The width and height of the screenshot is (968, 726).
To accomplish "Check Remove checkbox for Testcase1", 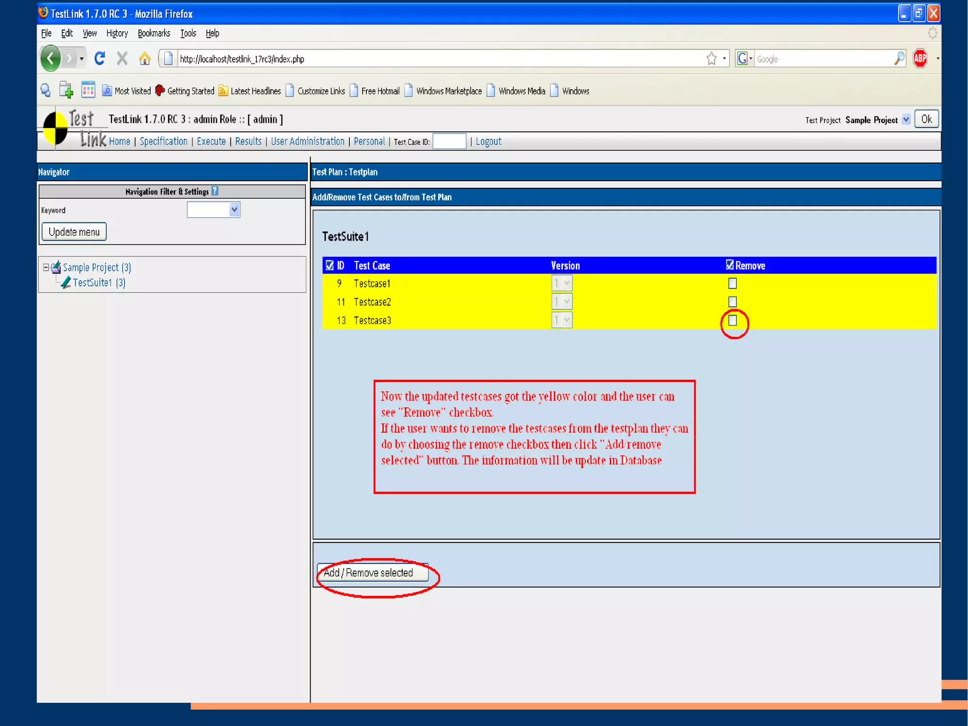I will (733, 283).
